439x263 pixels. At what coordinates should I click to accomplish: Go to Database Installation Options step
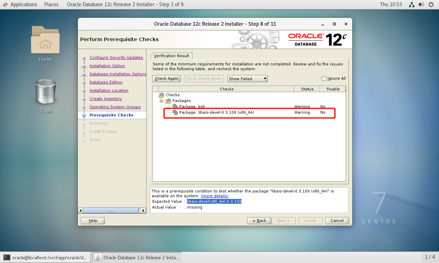tap(118, 74)
